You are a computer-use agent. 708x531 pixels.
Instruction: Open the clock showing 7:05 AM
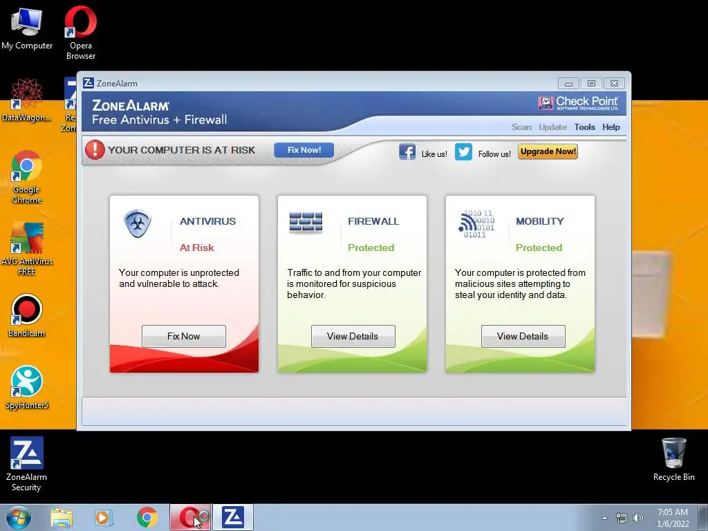(673, 518)
